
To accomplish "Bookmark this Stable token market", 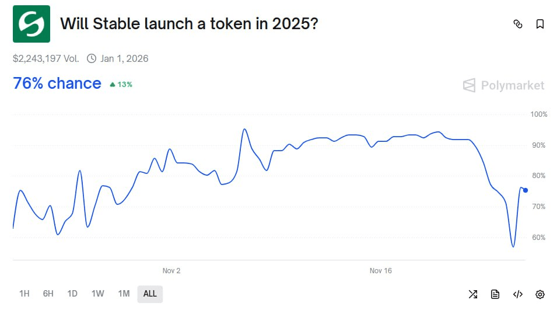I will pos(540,24).
